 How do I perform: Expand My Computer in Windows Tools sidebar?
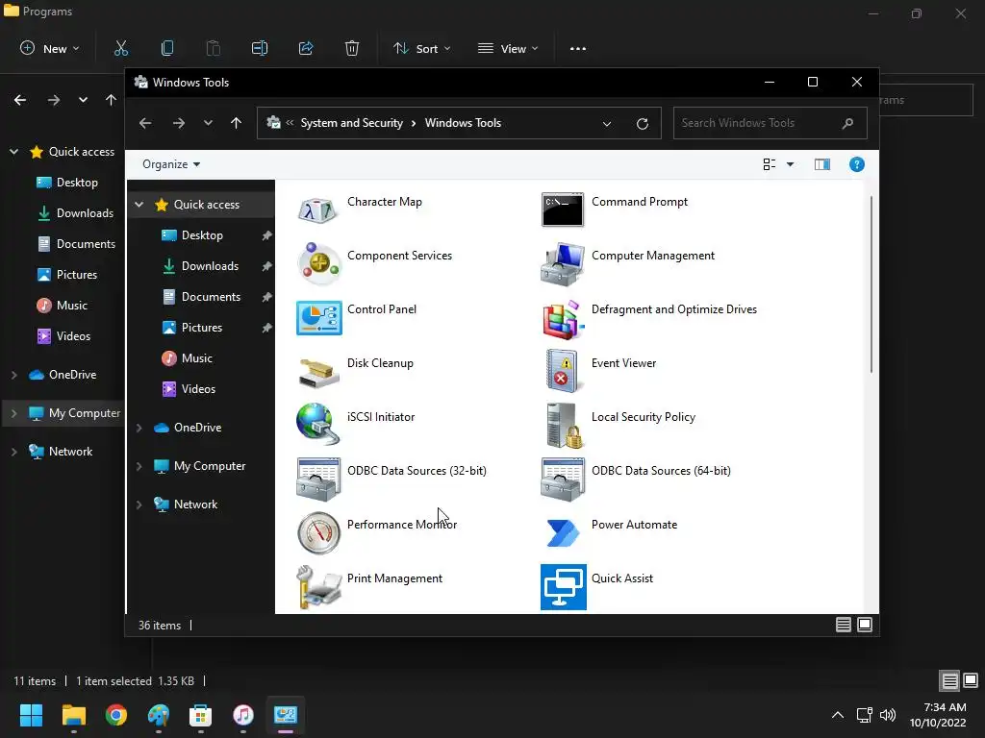[x=139, y=466]
